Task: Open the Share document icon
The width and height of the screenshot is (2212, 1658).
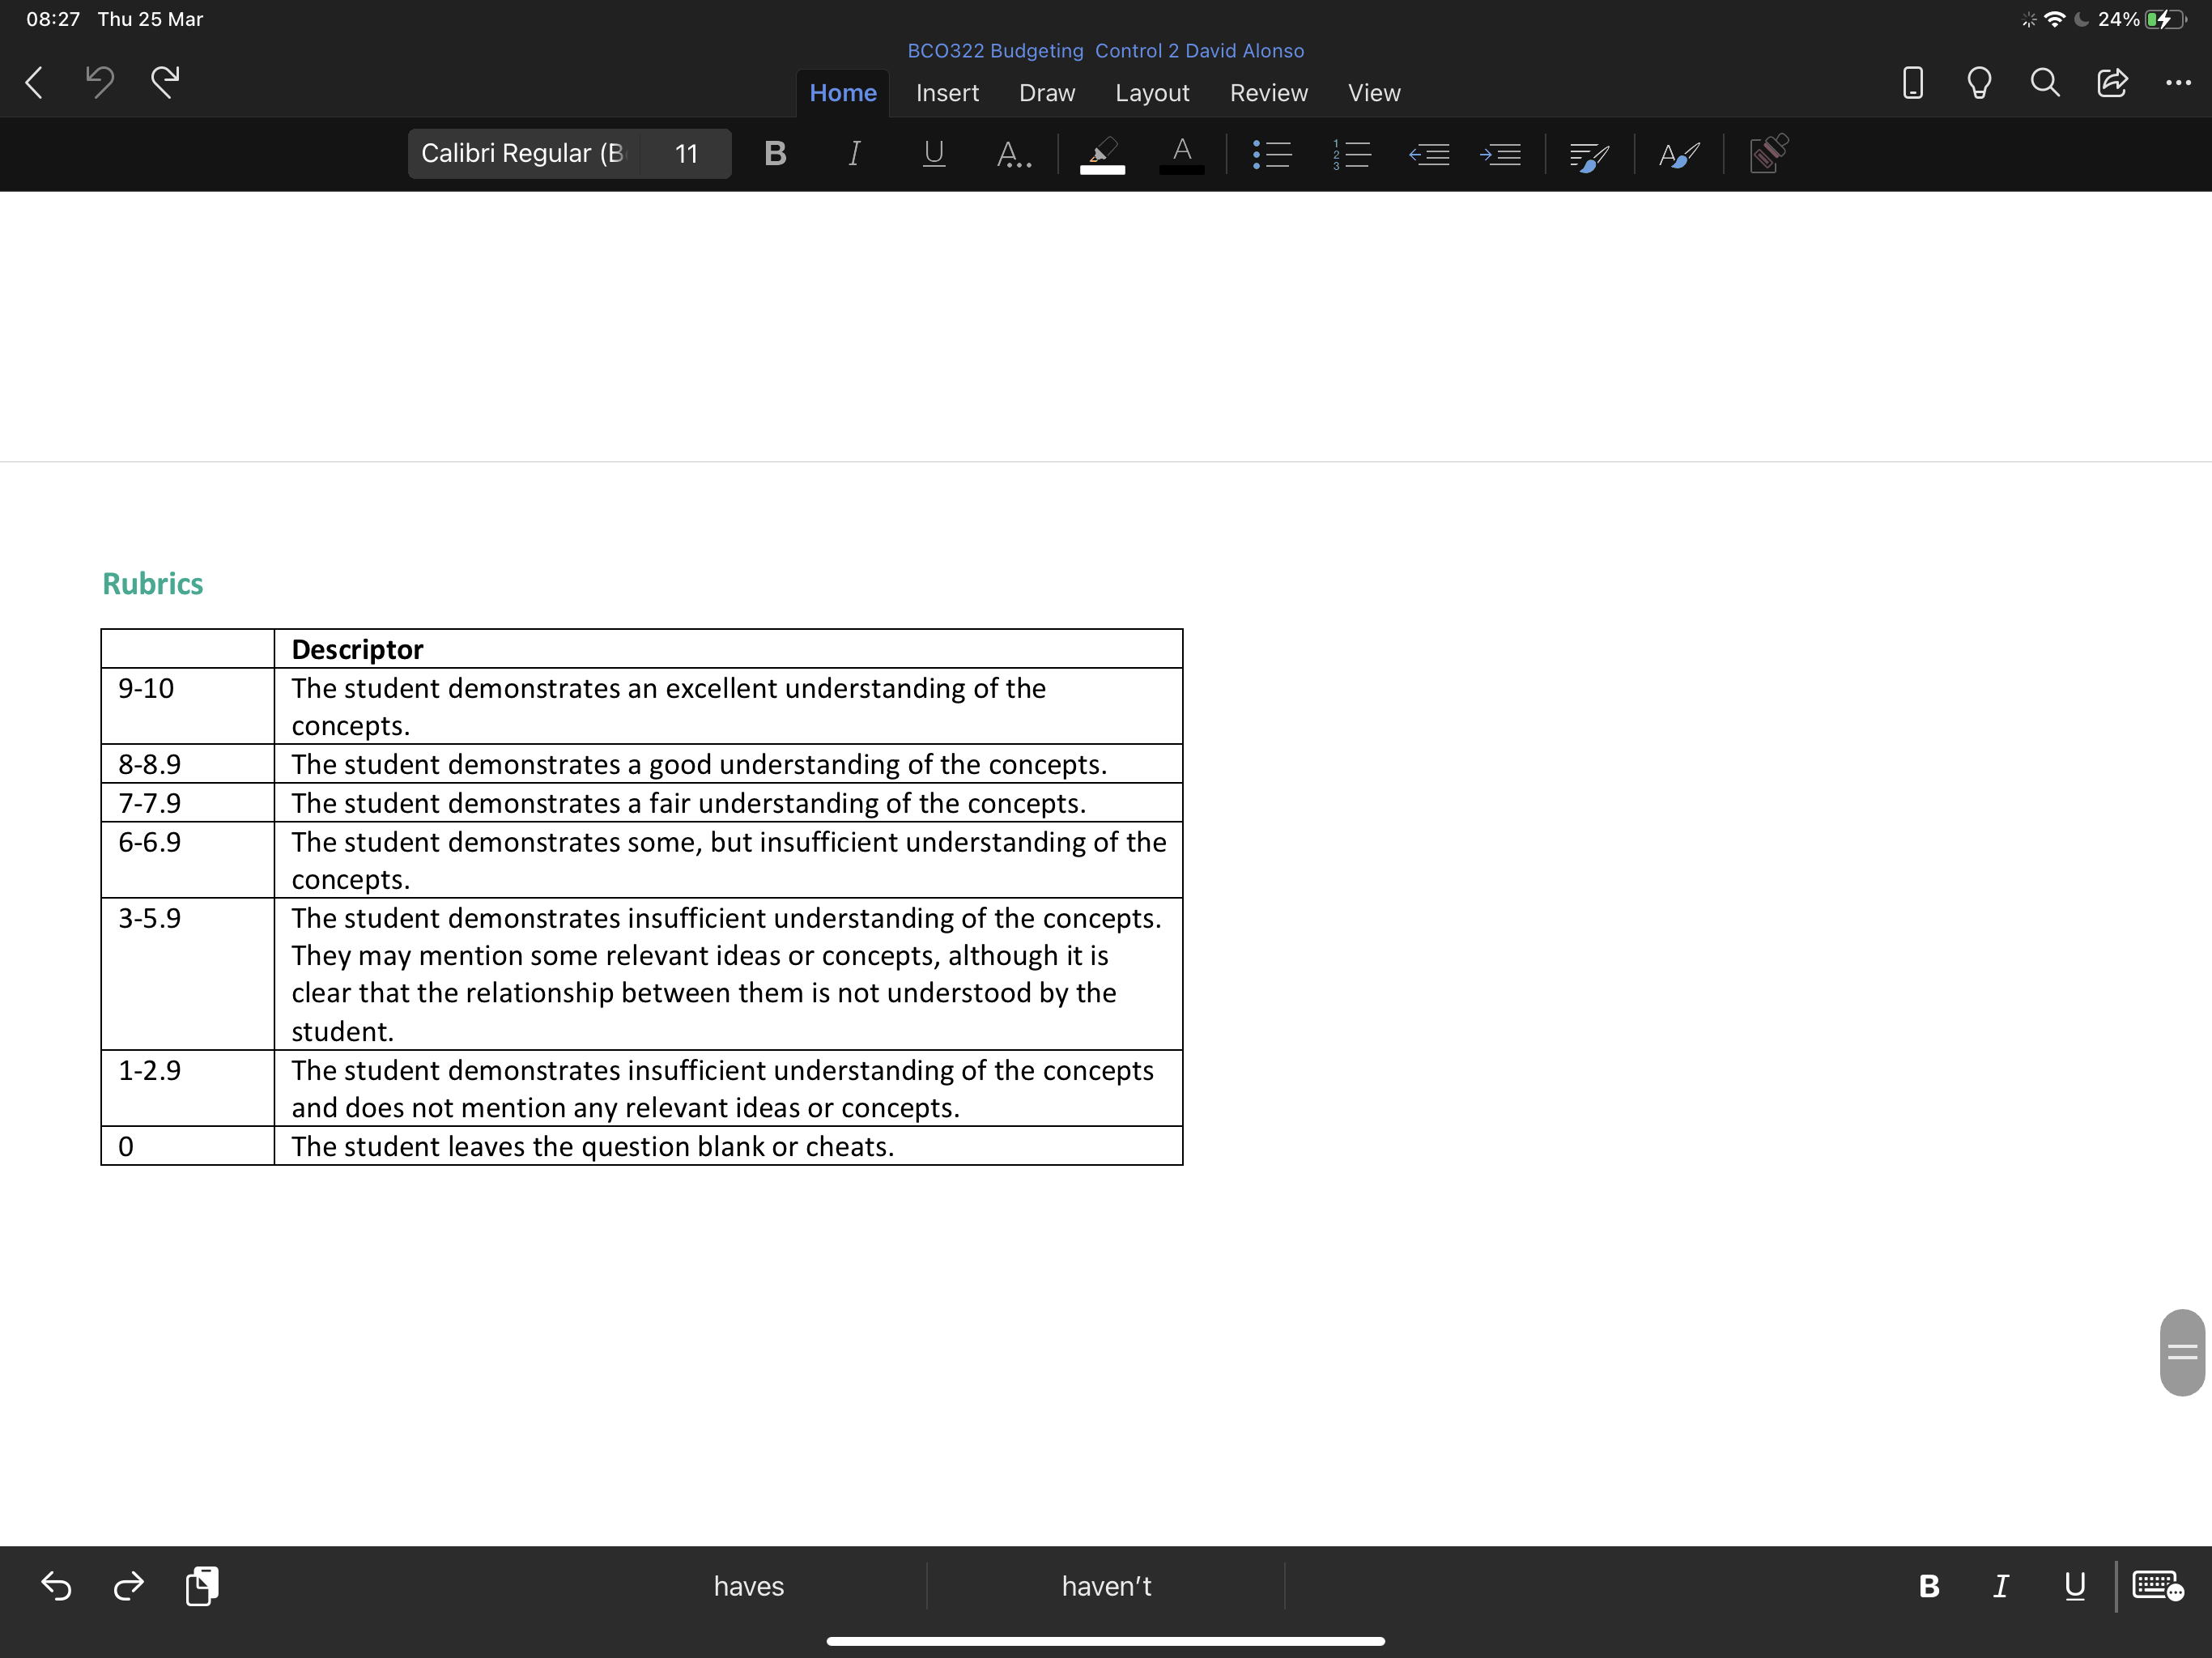Action: (2112, 82)
